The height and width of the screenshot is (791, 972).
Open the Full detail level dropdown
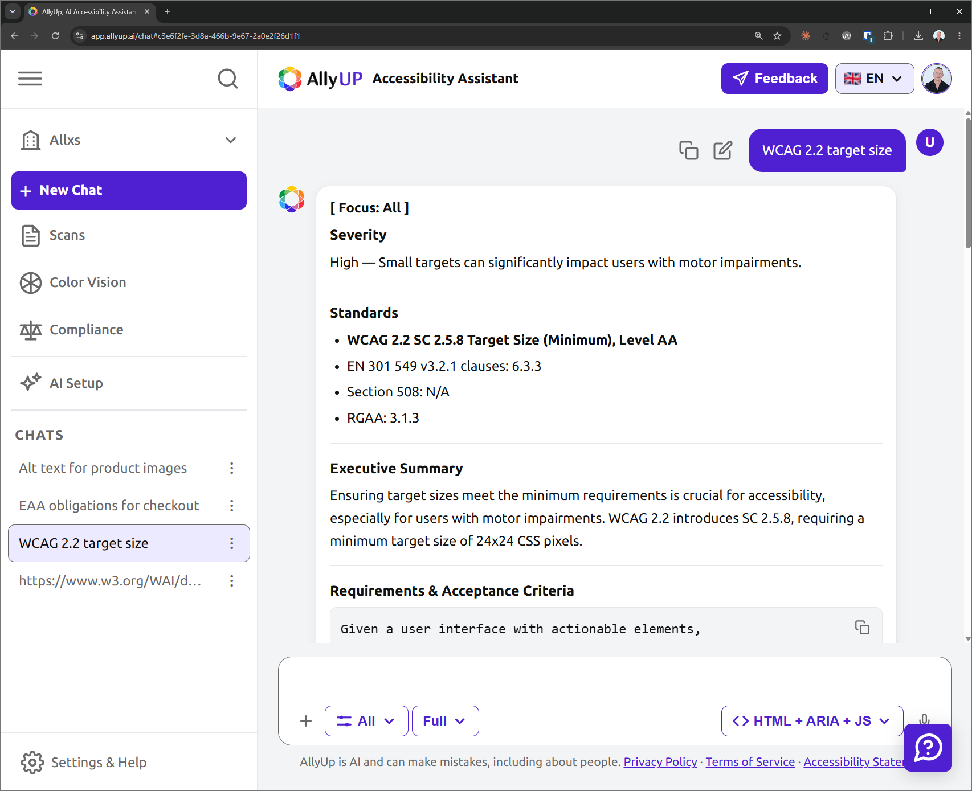pyautogui.click(x=446, y=721)
